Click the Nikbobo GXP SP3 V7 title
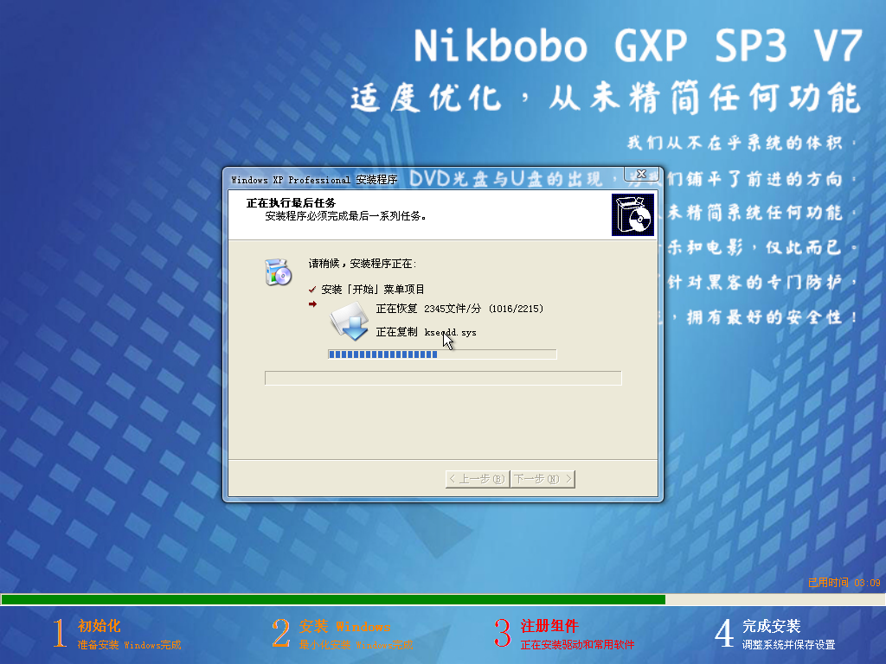Viewport: 886px width, 664px height. point(638,45)
